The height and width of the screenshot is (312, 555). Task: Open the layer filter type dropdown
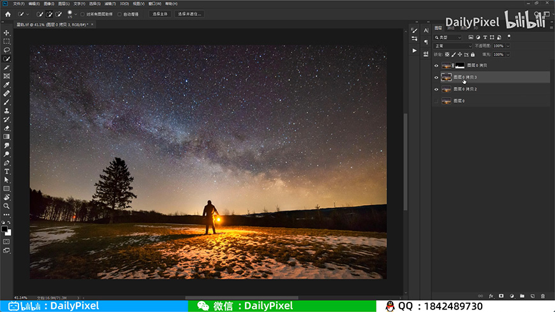tap(448, 37)
